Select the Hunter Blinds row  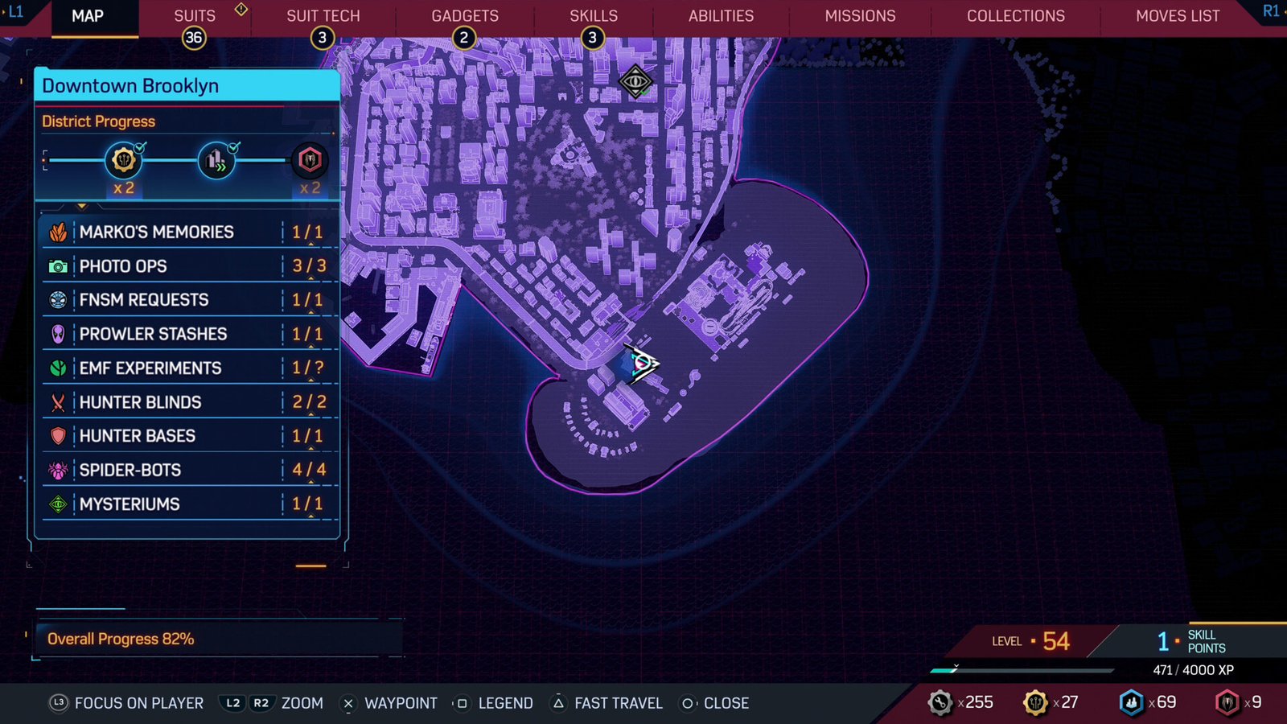click(189, 402)
